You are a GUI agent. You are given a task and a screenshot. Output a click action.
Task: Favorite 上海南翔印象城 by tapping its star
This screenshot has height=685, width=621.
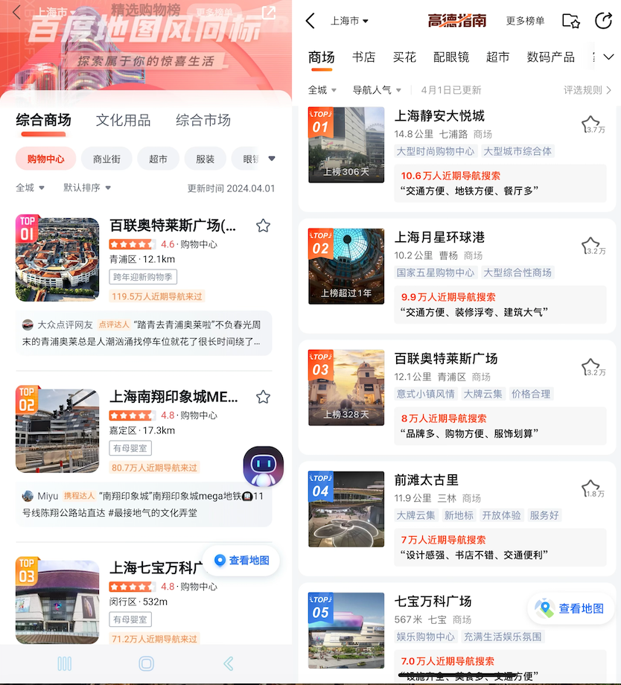(x=263, y=397)
